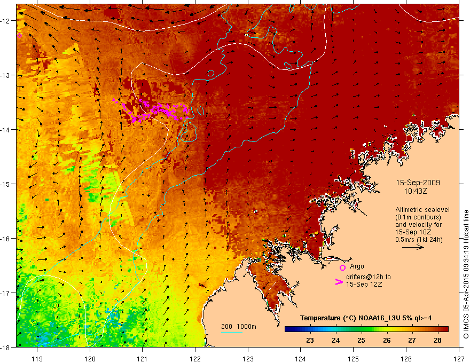
Task: Click the 122 longitude axis label
Action: coord(195,359)
